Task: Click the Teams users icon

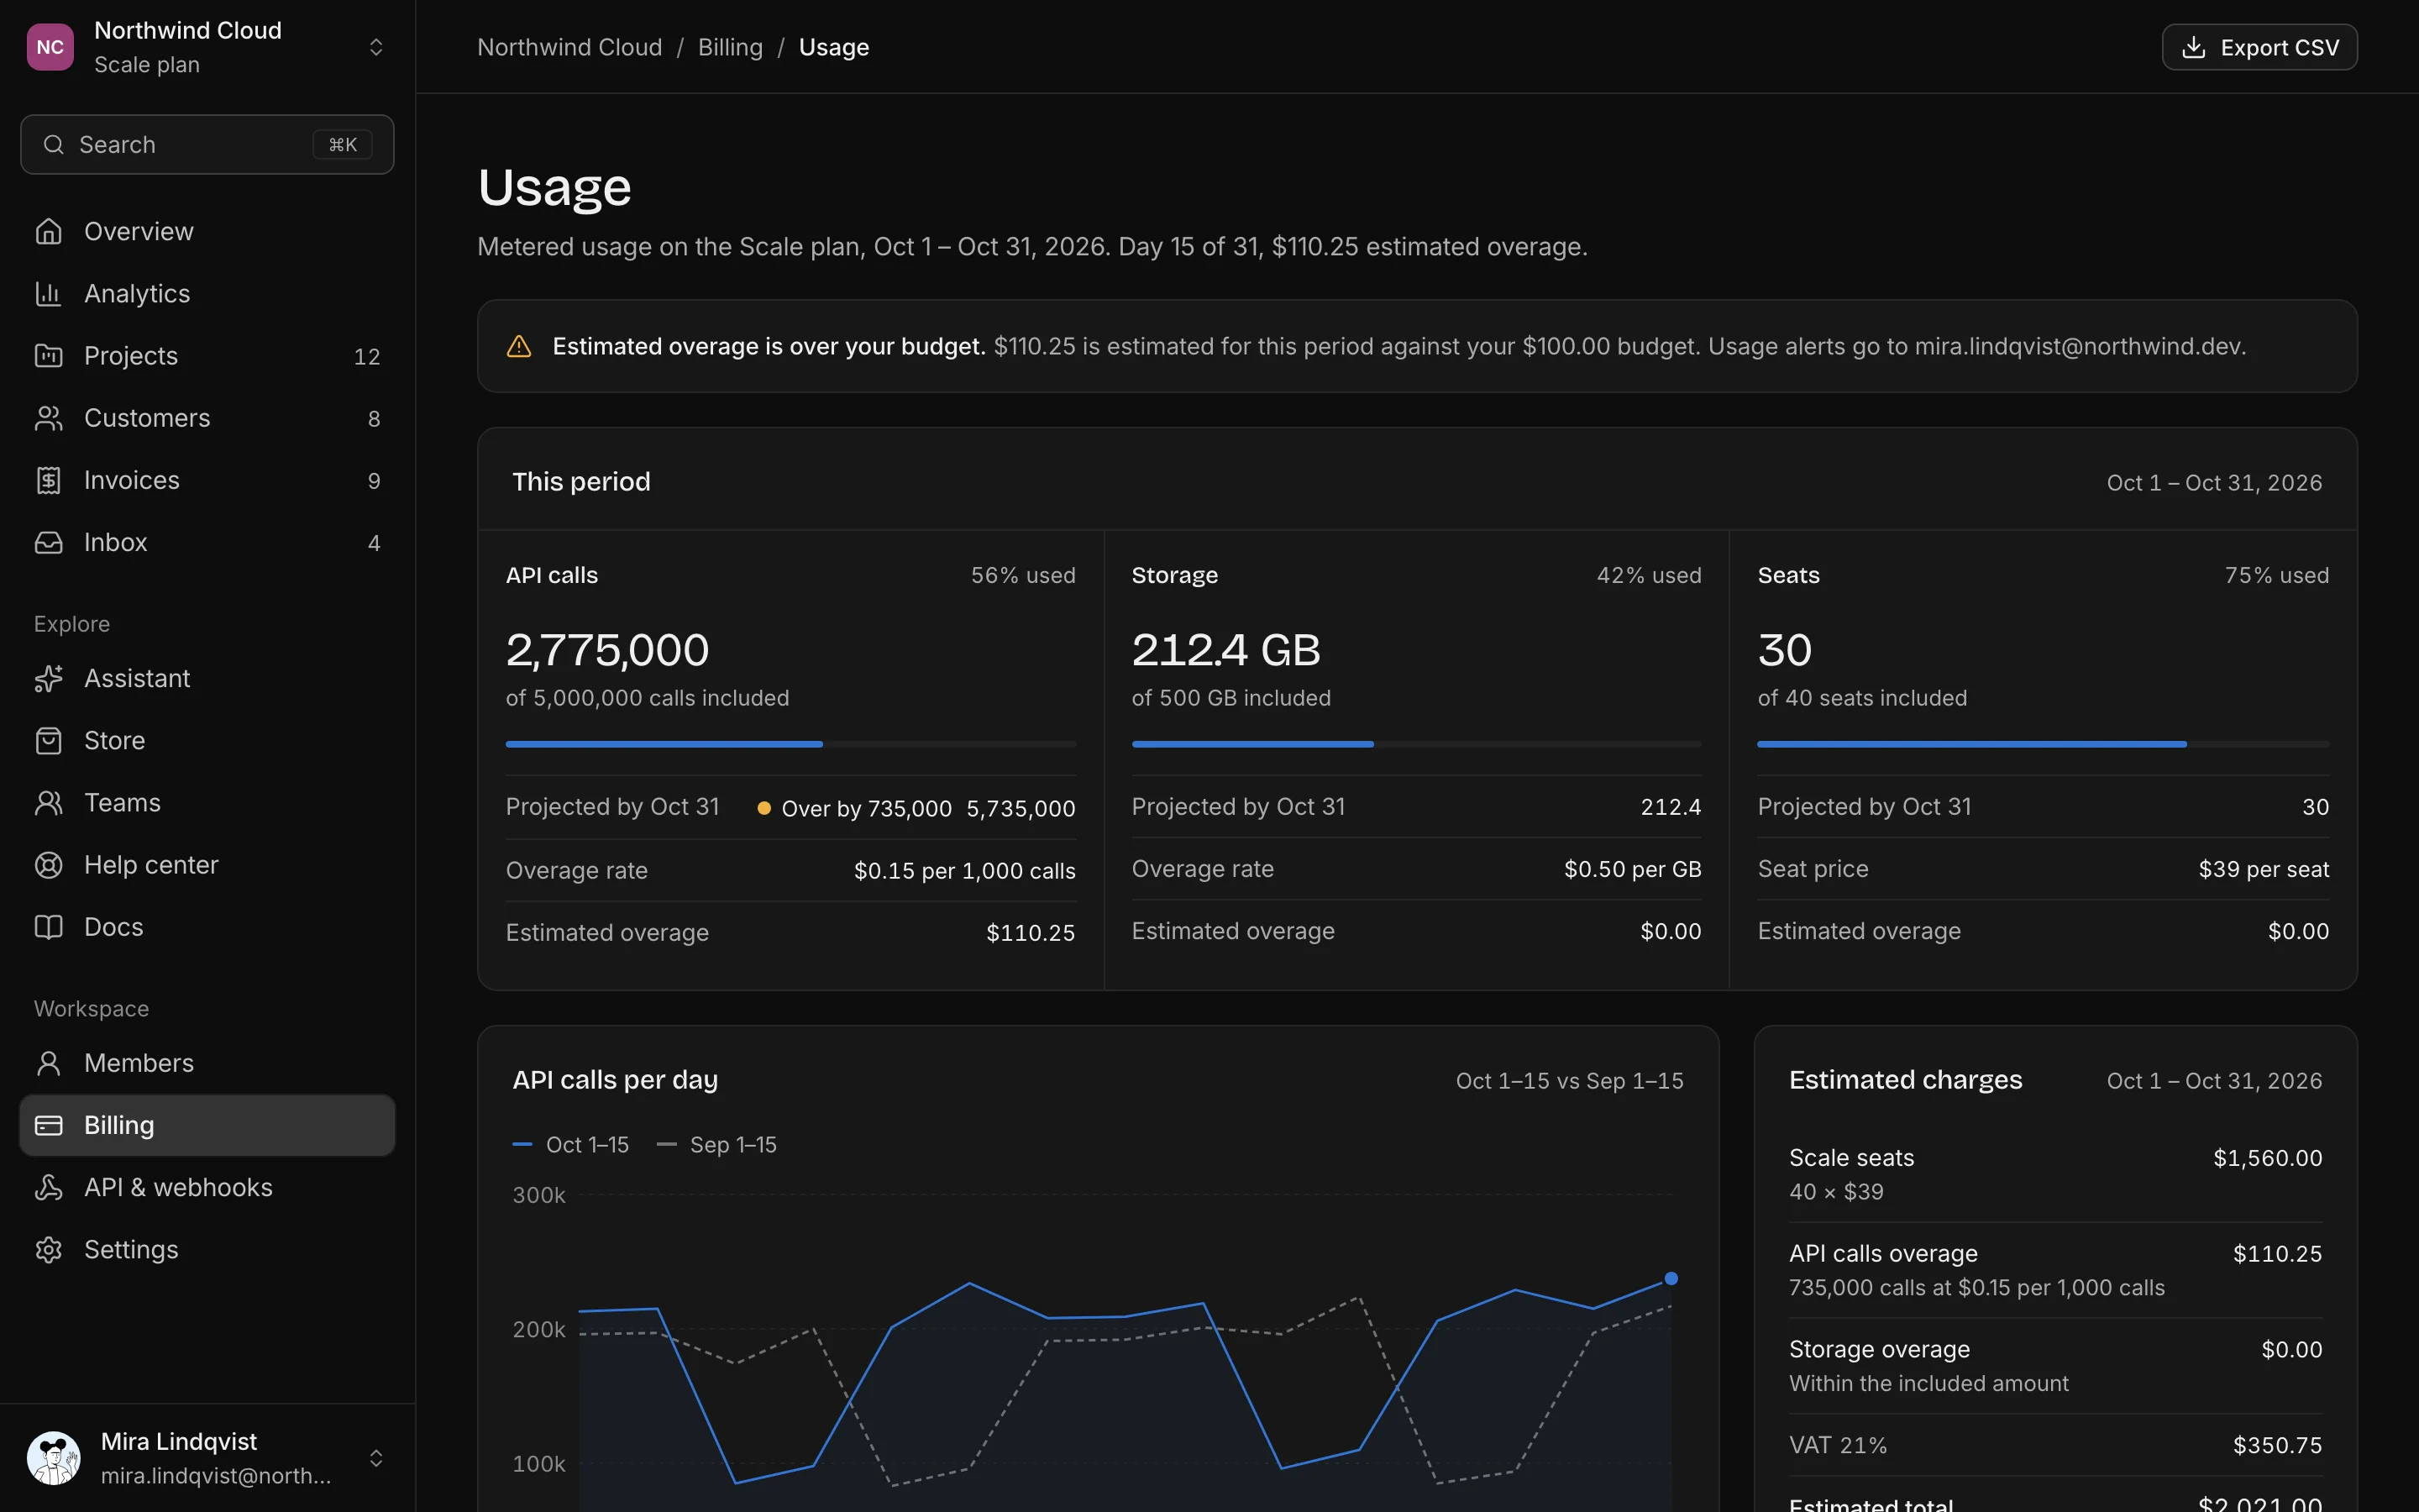Action: coord(48,802)
